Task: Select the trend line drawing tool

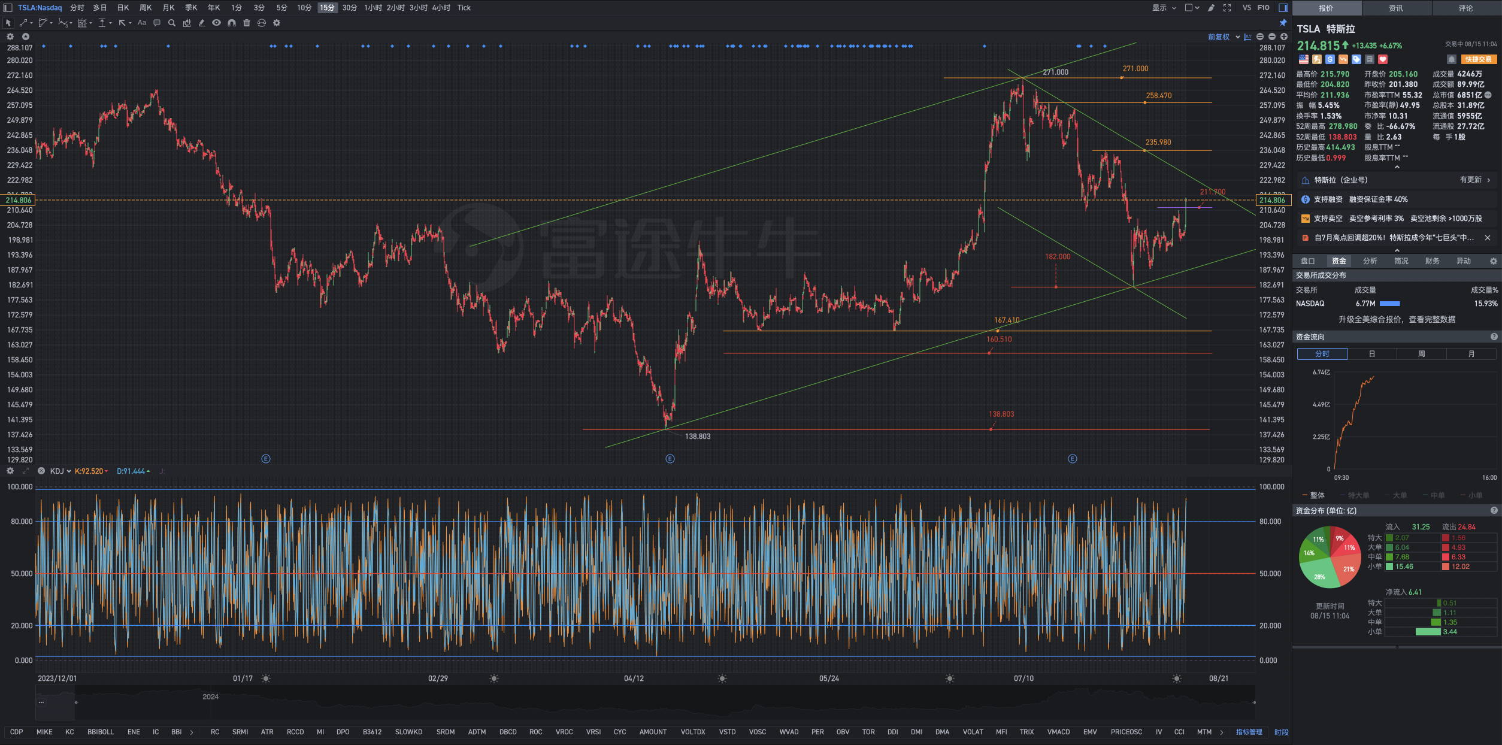Action: coord(24,23)
